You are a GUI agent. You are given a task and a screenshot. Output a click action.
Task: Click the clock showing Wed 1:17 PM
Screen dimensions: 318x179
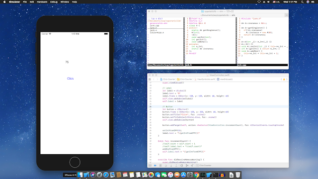[x=290, y=2]
